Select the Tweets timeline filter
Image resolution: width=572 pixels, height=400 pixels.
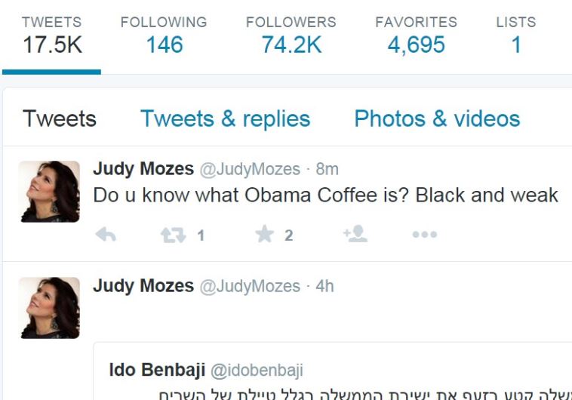(x=60, y=118)
